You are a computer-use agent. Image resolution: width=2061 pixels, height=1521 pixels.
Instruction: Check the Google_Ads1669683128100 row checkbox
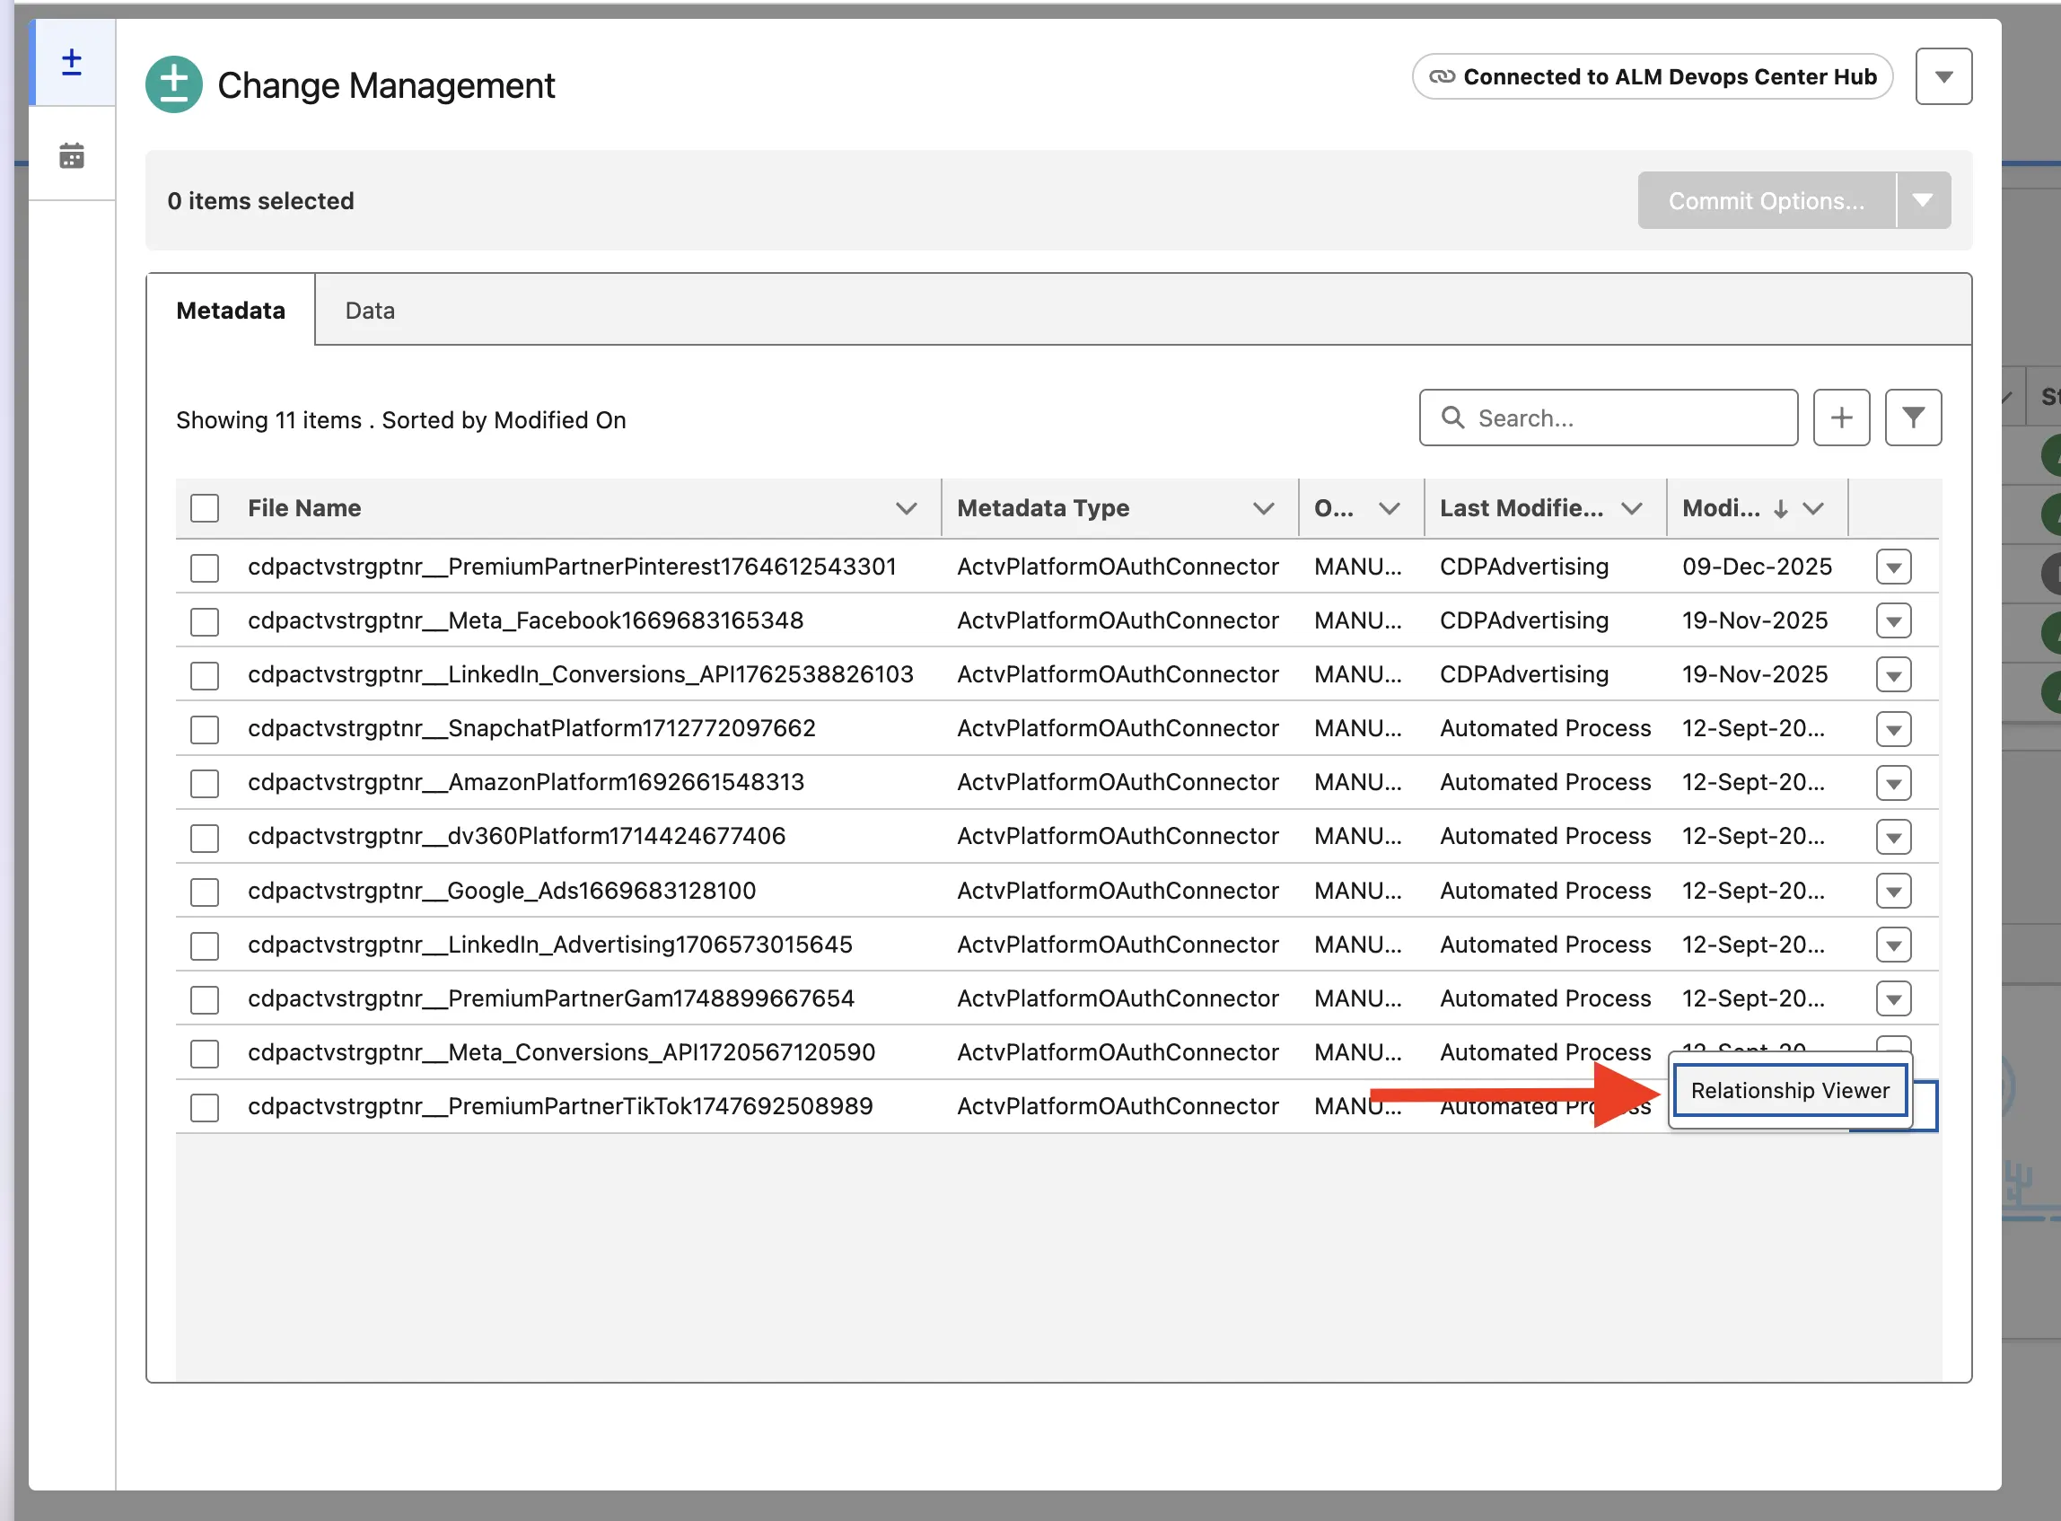coord(205,892)
